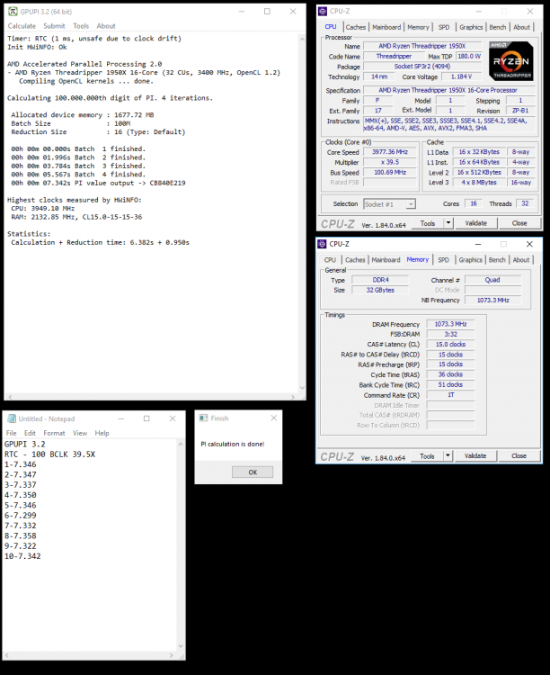Click the Command Rate value 1T
Image resolution: width=550 pixels, height=675 pixels.
tap(450, 395)
